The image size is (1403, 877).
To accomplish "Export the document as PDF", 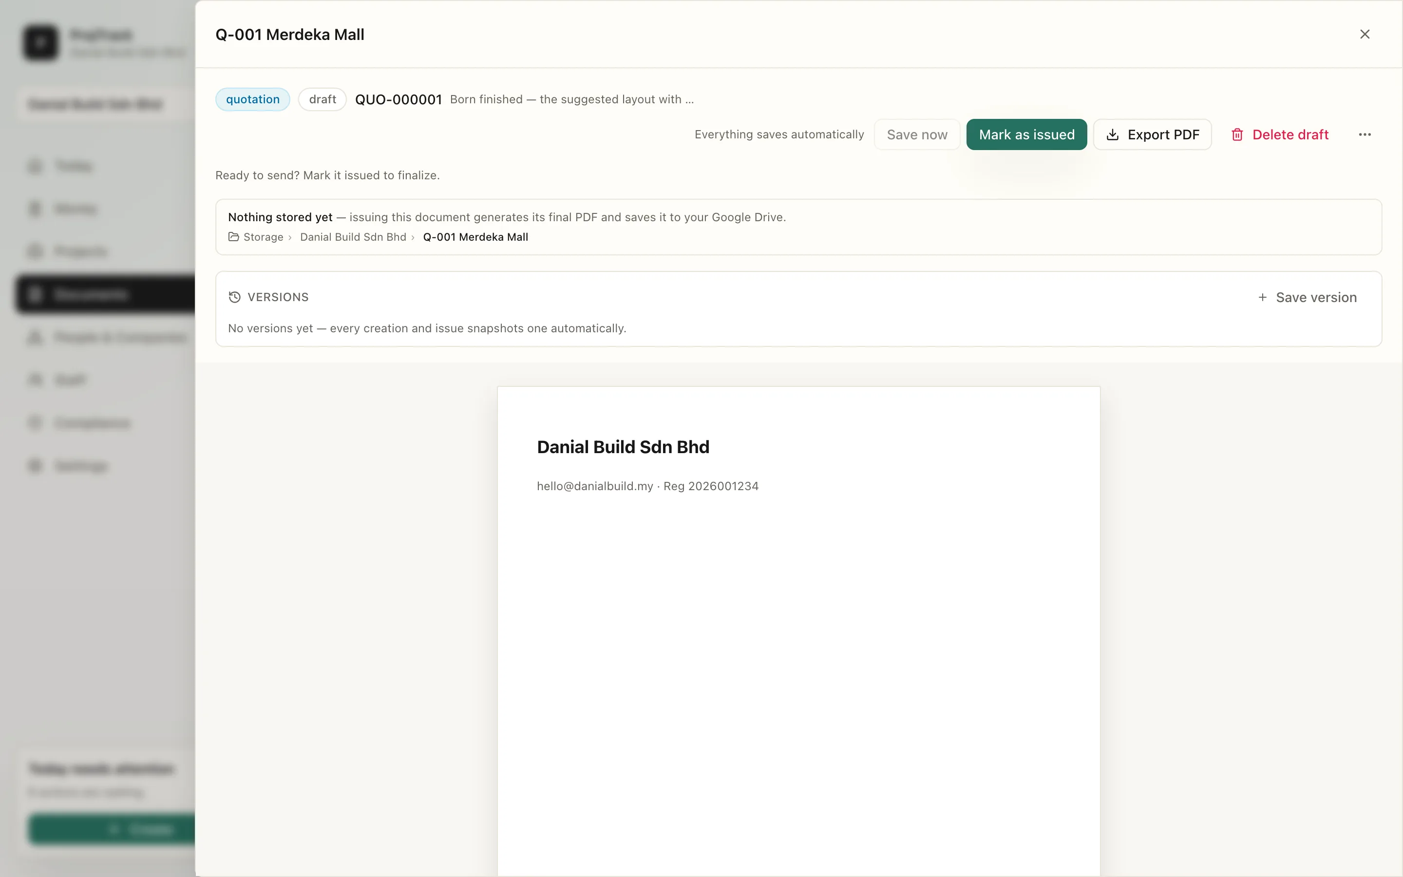I will pyautogui.click(x=1152, y=134).
